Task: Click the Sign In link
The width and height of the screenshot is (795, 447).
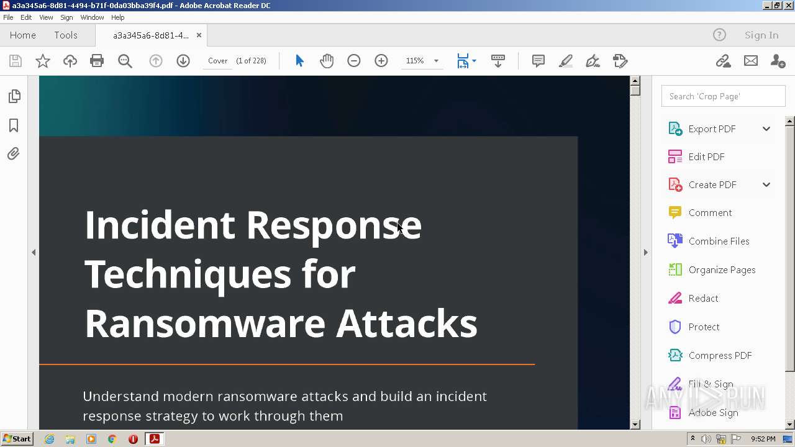Action: click(761, 35)
